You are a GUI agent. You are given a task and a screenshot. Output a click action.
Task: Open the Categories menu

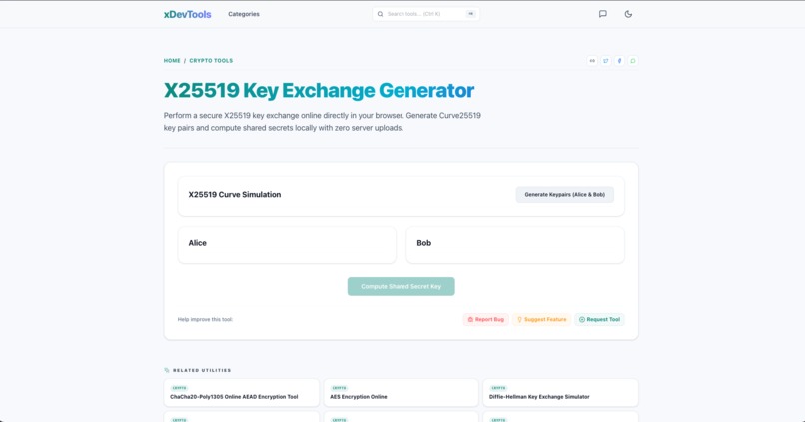(244, 14)
